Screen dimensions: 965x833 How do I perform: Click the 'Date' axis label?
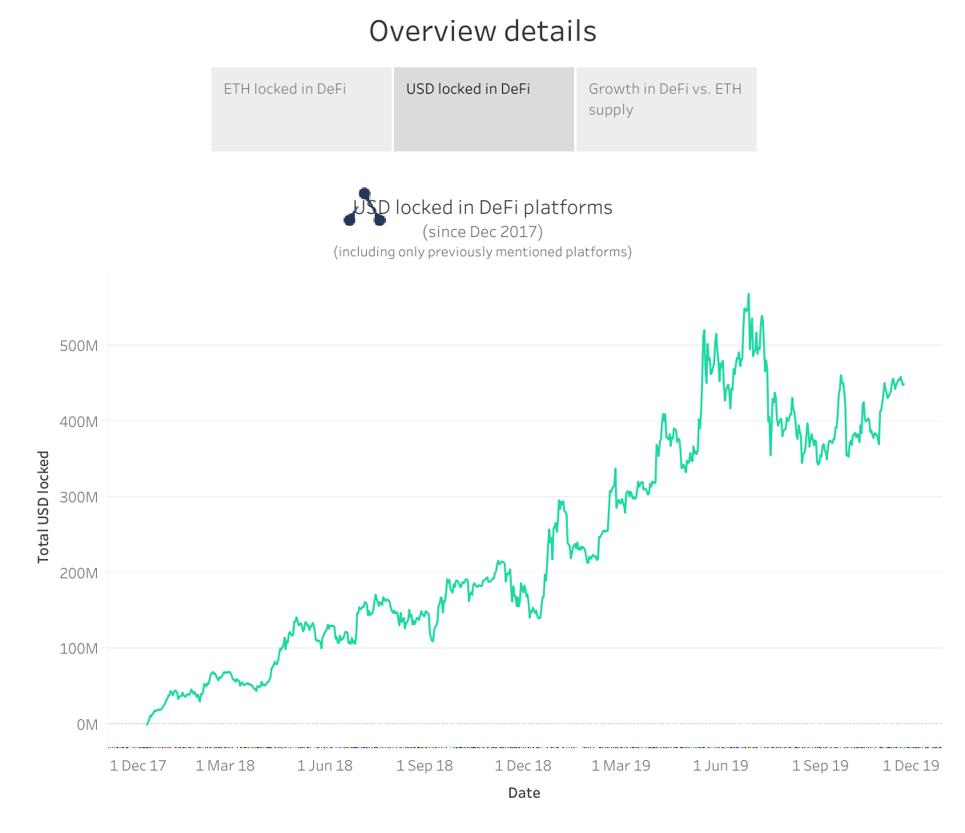(524, 792)
